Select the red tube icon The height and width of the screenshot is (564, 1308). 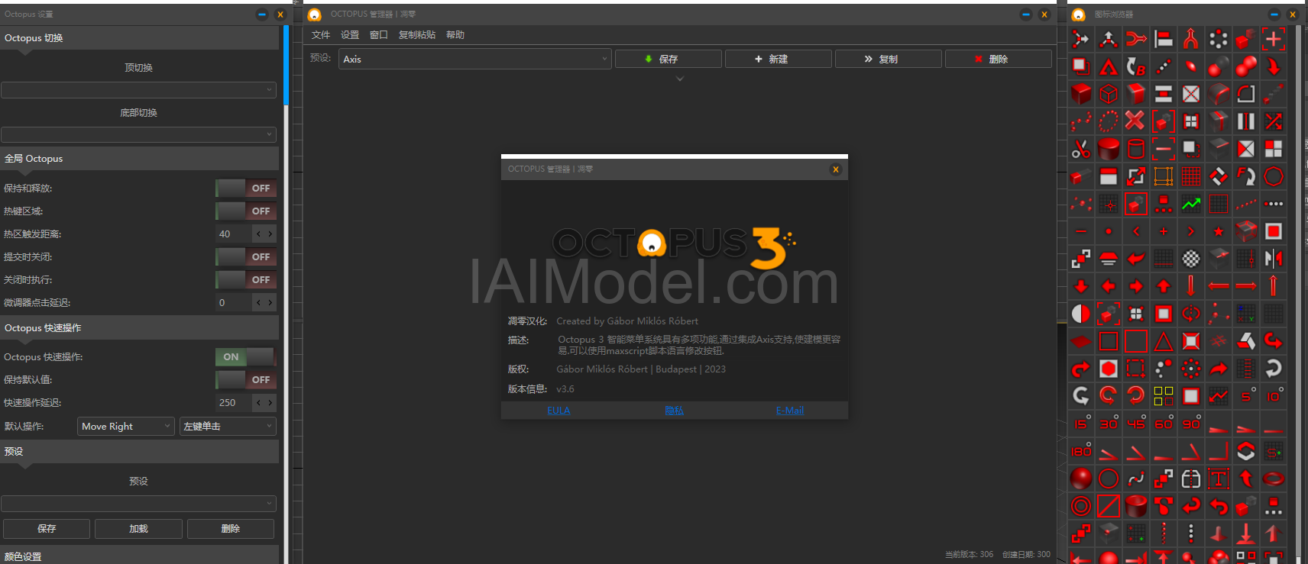pos(1136,506)
